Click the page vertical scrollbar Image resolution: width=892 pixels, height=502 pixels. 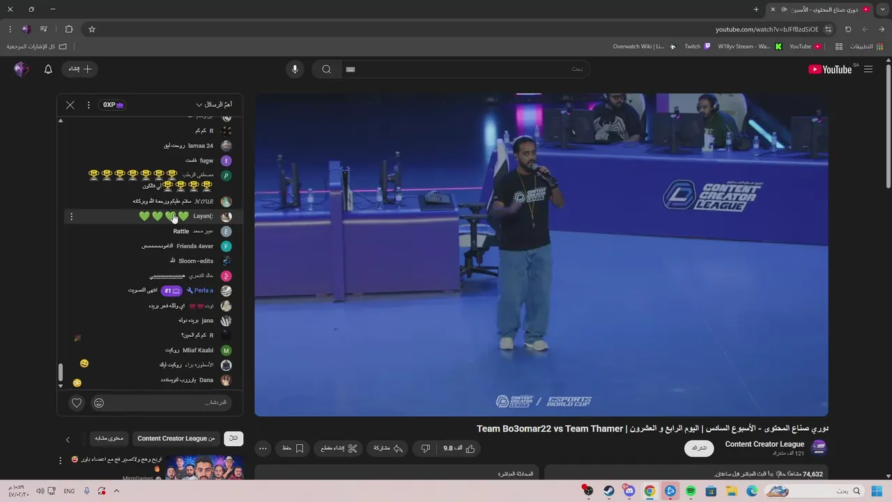click(888, 125)
